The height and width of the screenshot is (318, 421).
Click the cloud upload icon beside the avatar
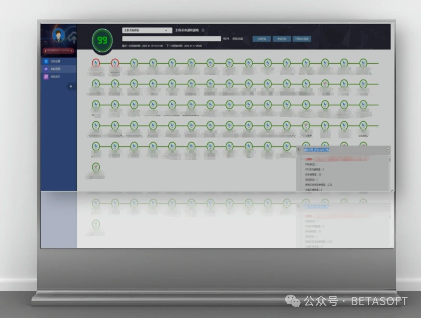(73, 38)
